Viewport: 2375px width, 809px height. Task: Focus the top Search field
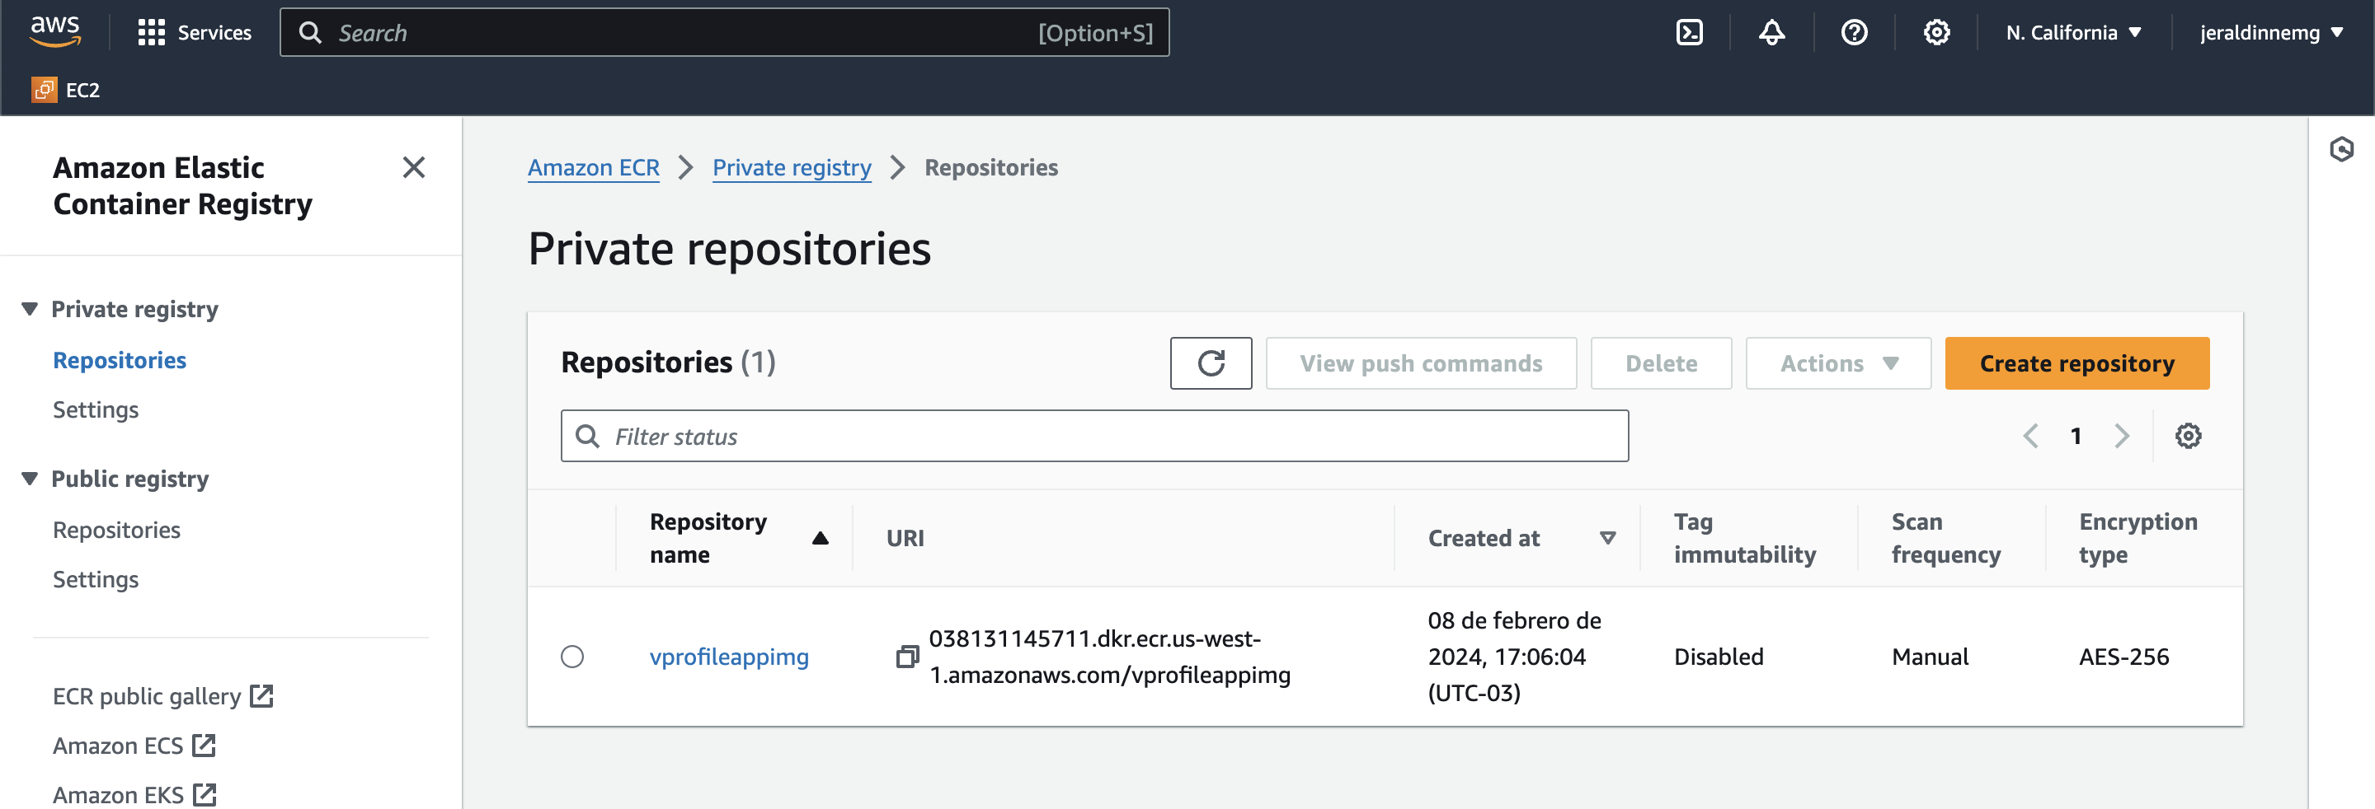tap(724, 32)
